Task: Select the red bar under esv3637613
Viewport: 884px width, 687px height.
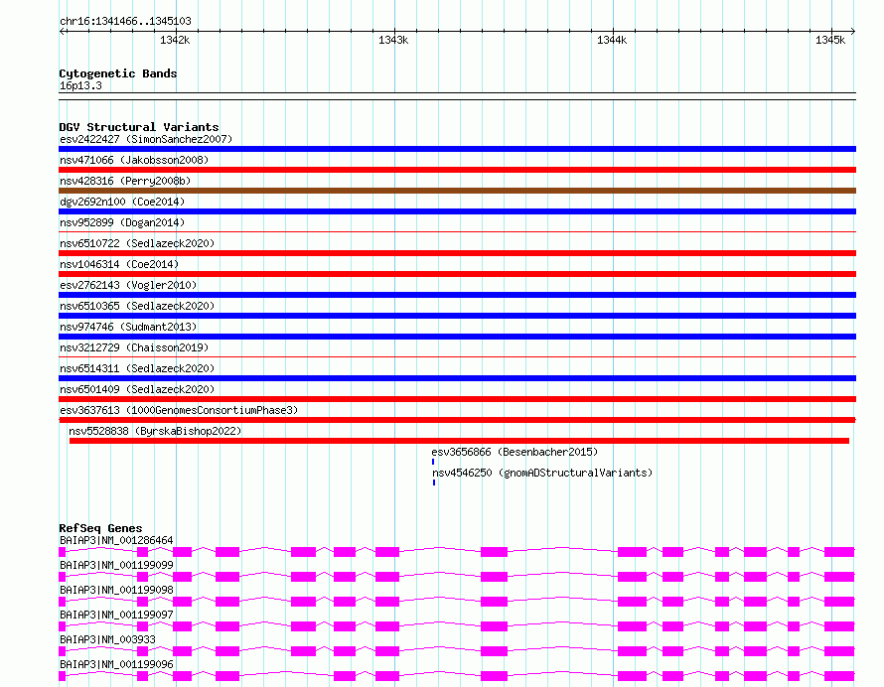Action: (x=457, y=420)
